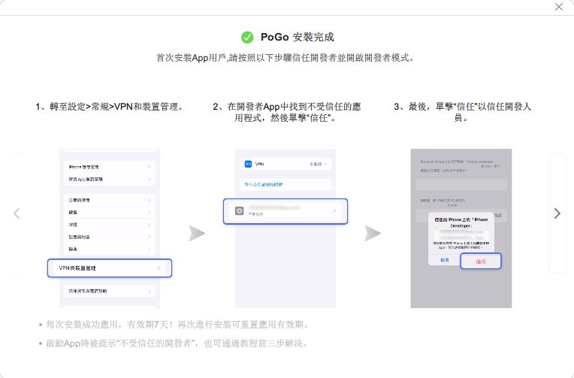Click the gear icon on the untrusted app row
Image resolution: width=574 pixels, height=378 pixels.
tap(238, 212)
